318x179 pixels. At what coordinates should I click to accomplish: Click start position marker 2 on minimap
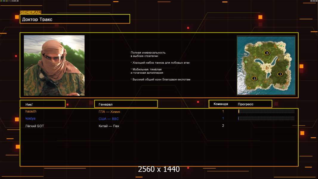[254, 78]
